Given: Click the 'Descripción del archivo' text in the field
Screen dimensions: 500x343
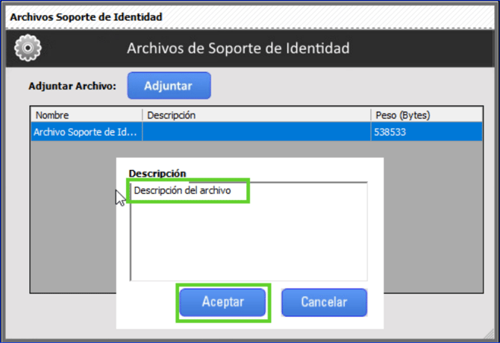Looking at the screenshot, I should coord(182,191).
